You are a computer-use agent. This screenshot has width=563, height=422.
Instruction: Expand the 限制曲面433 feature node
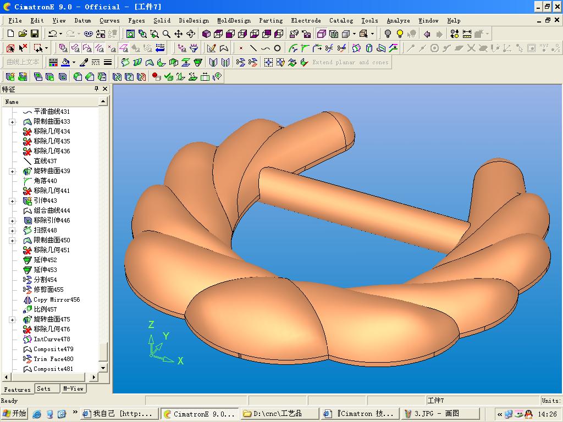12,122
